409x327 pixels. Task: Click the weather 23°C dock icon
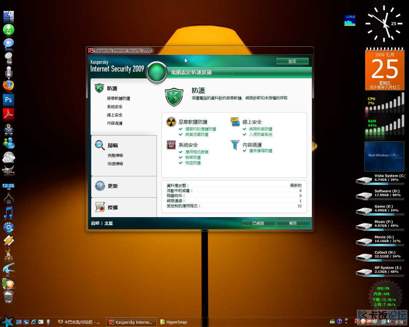[9, 157]
